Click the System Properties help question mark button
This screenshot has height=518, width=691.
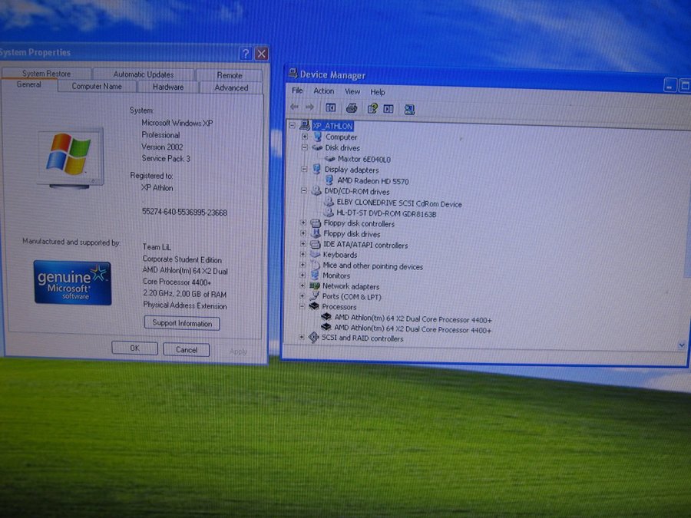click(x=246, y=54)
